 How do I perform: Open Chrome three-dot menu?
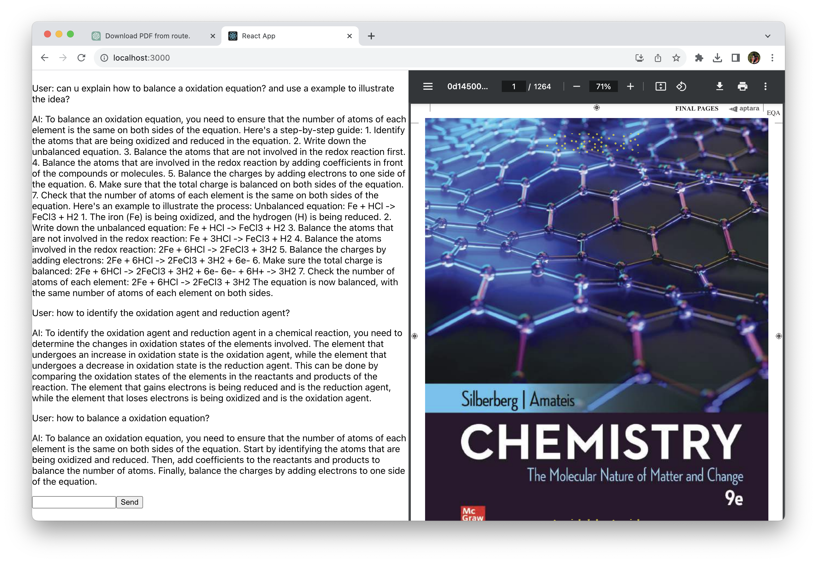772,58
